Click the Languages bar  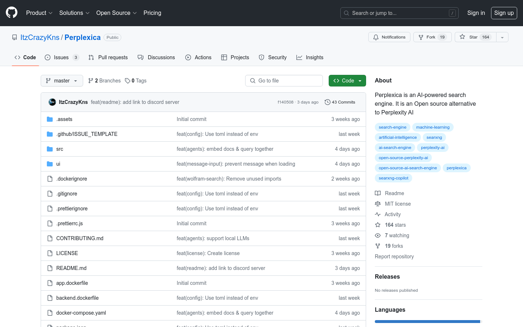[x=429, y=322]
